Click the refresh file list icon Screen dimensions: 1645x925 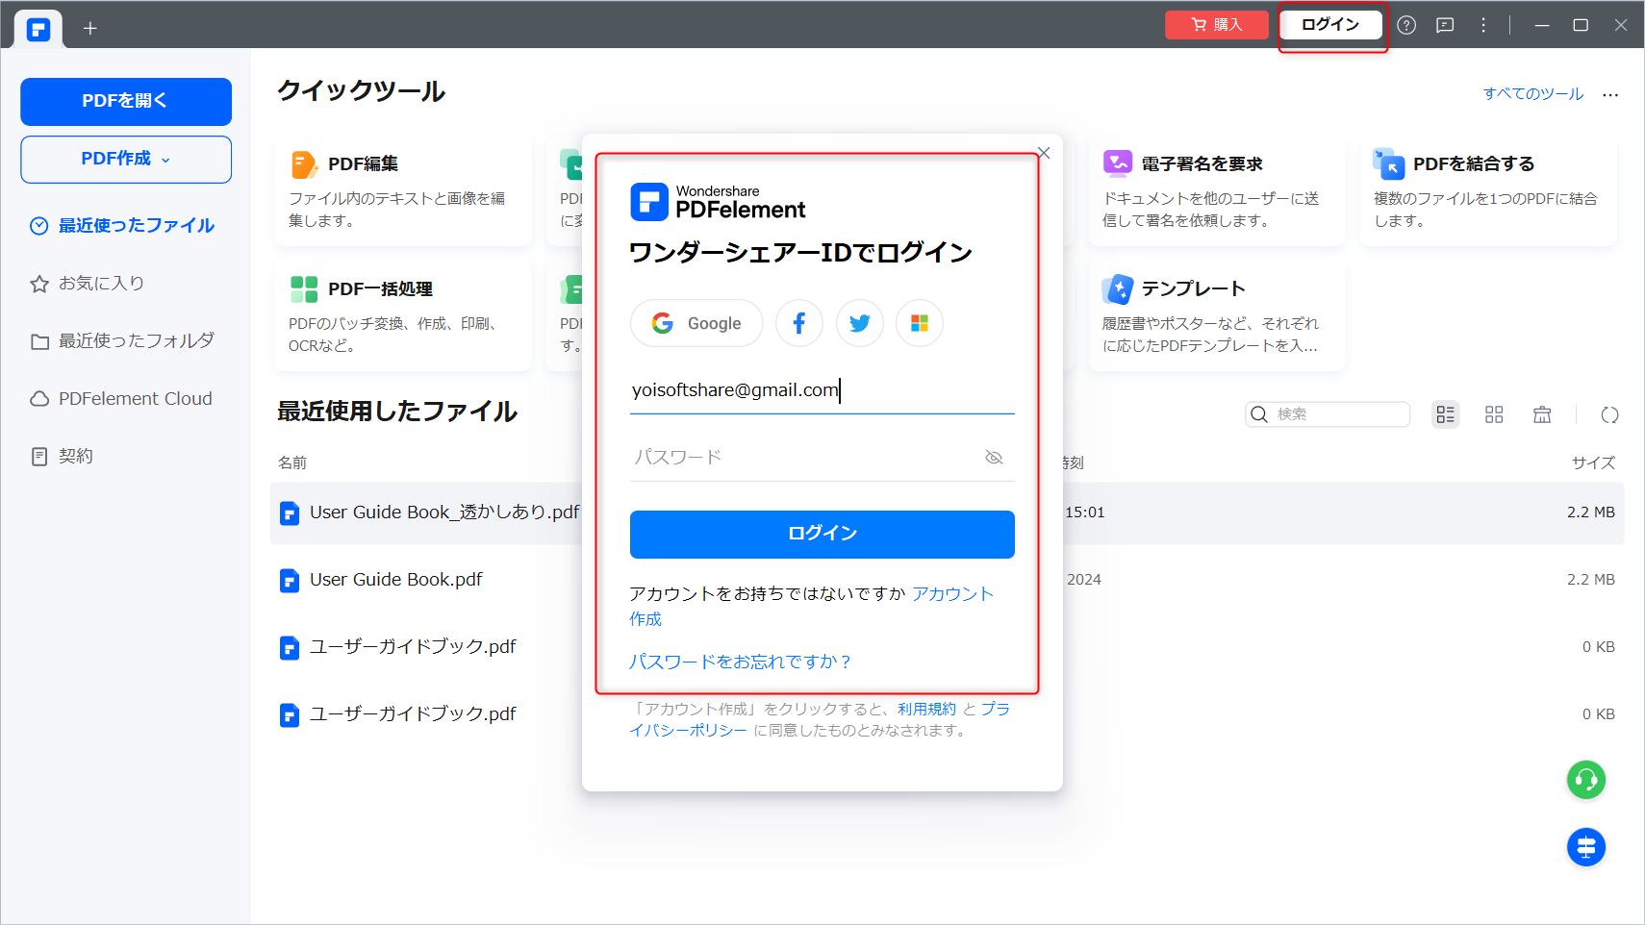[1609, 414]
